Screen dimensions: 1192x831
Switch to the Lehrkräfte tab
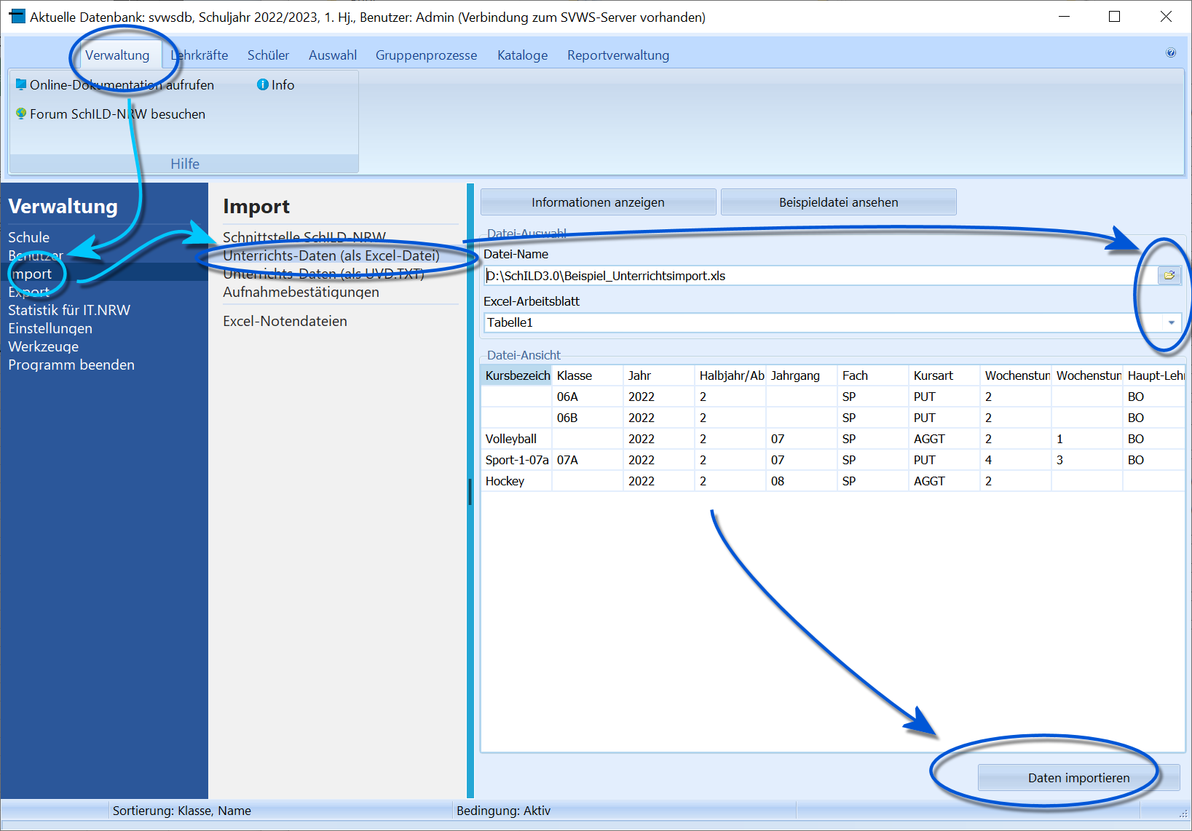coord(200,55)
